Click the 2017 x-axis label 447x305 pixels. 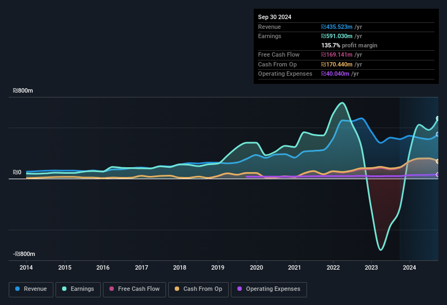coord(142,267)
